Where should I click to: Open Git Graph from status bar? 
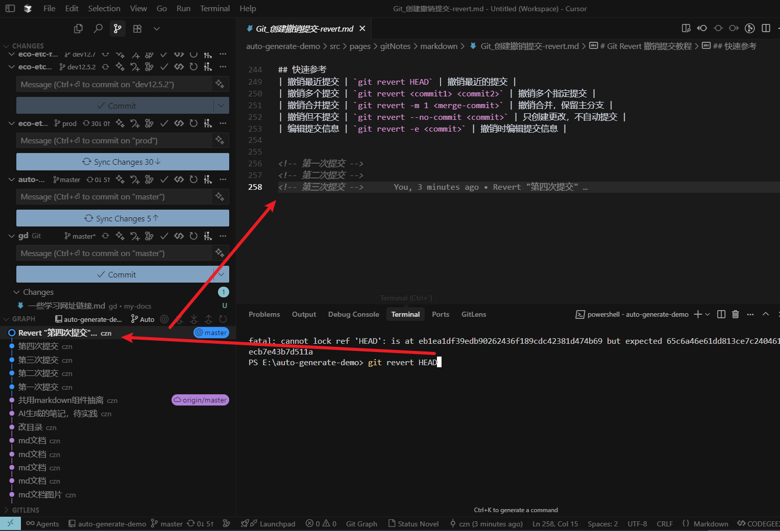(361, 524)
